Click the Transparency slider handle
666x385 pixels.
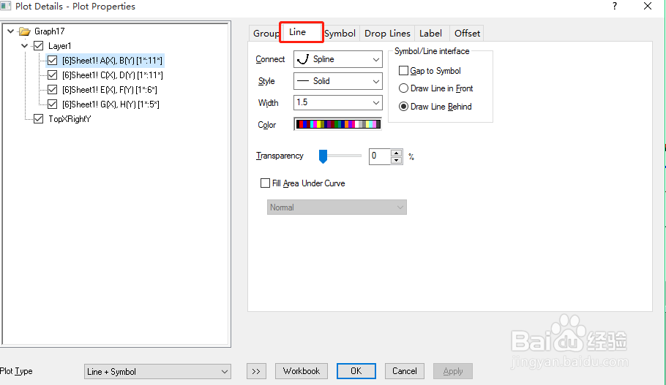323,156
